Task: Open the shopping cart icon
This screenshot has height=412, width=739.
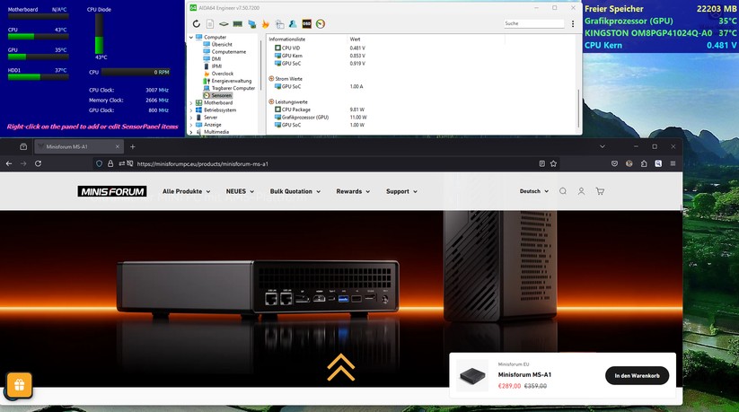Action: [600, 191]
